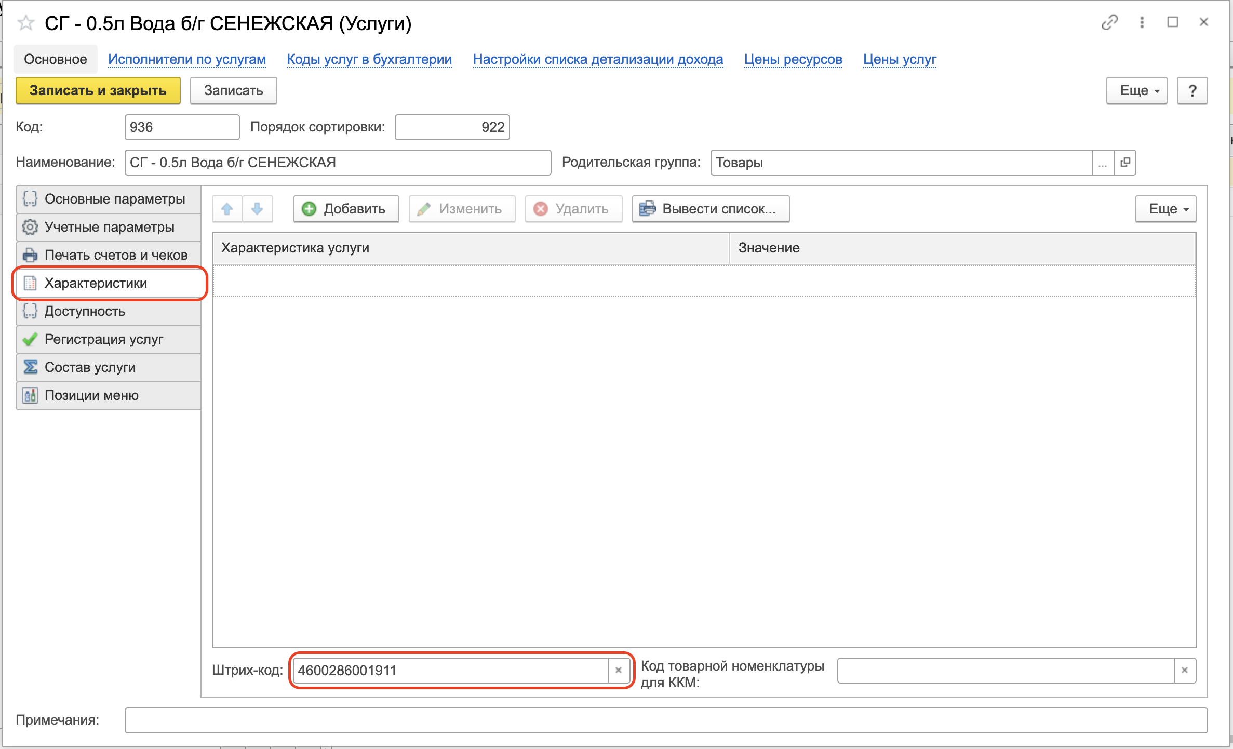Viewport: 1233px width, 749px height.
Task: Open Настройки списка детализации дохода link
Action: click(x=598, y=59)
